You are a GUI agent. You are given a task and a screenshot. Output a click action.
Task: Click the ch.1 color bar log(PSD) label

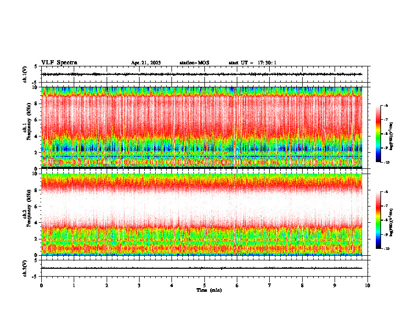coord(392,136)
